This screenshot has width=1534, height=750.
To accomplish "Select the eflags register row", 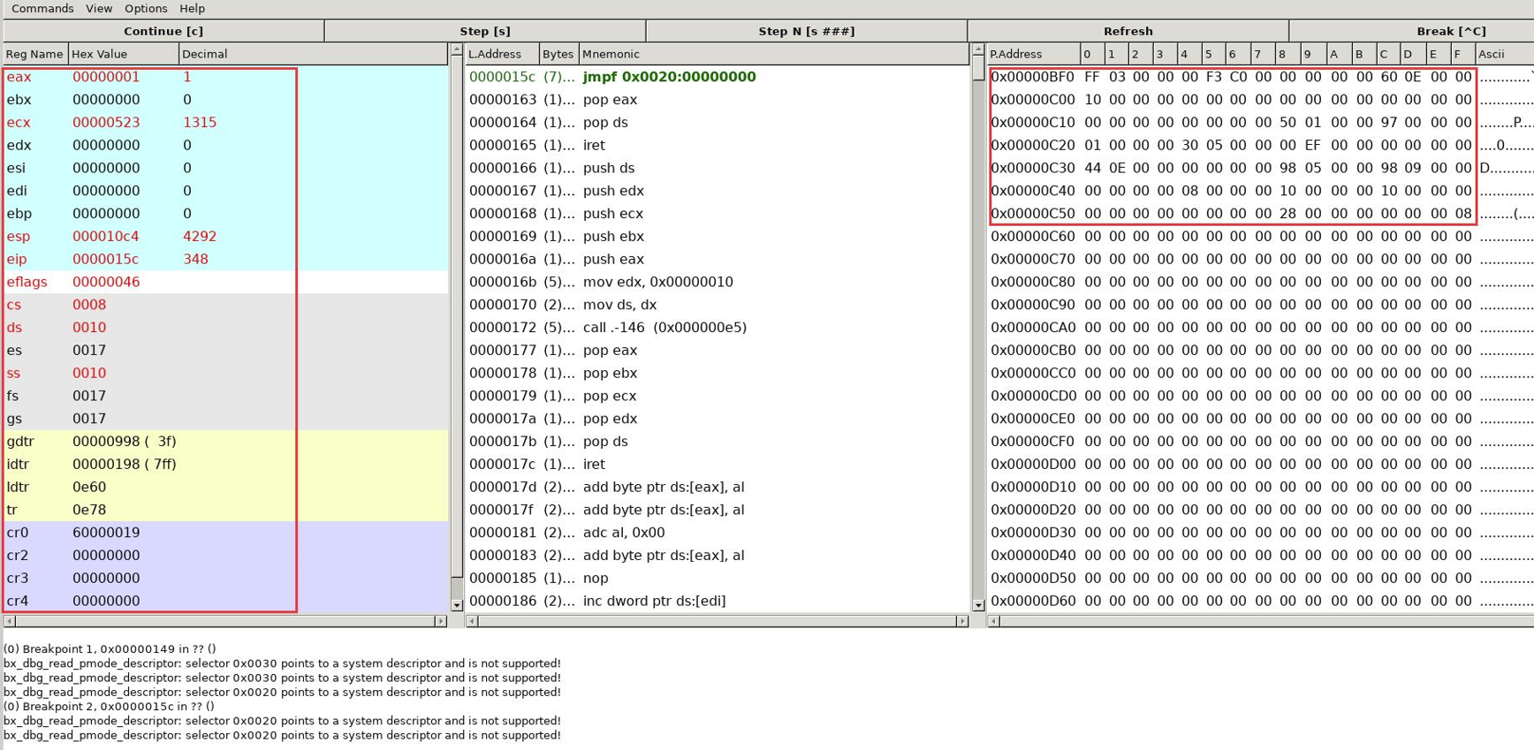I will [225, 282].
